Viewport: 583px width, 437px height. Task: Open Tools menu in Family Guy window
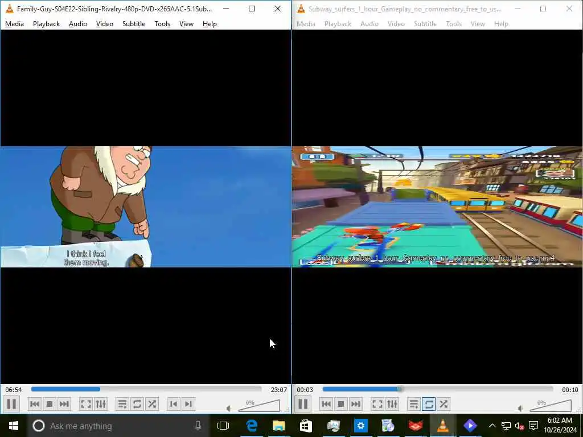pyautogui.click(x=162, y=24)
